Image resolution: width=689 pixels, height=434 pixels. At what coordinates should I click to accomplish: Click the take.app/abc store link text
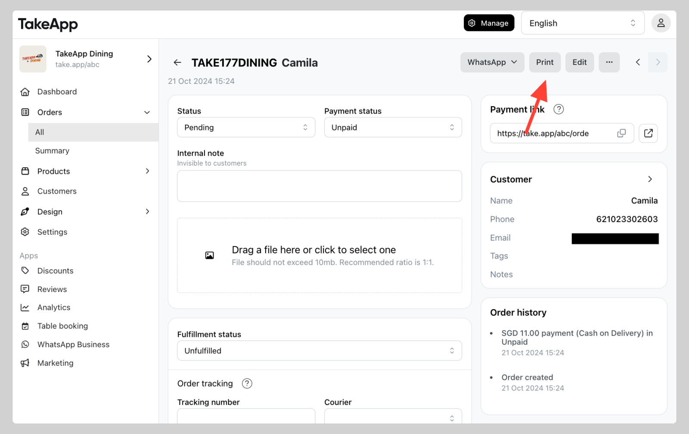click(x=77, y=65)
